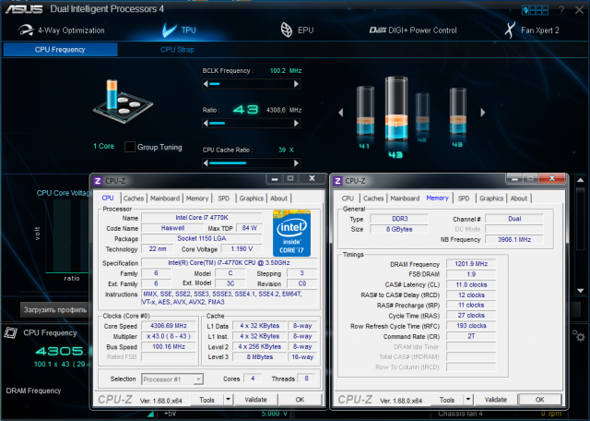Open DIGI+ Power Control section
Viewport: 590px width, 421px height.
413,30
